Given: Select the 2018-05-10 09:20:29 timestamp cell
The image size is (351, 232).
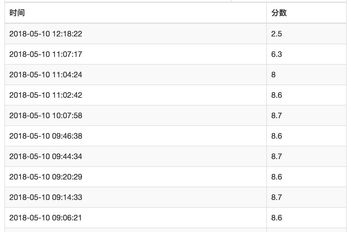Looking at the screenshot, I should click(136, 177).
